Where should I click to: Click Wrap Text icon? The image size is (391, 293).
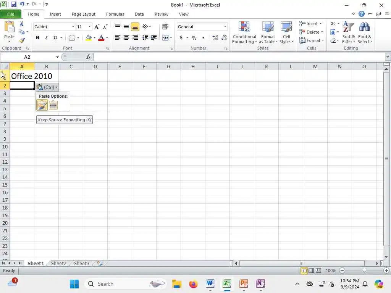pyautogui.click(x=165, y=26)
